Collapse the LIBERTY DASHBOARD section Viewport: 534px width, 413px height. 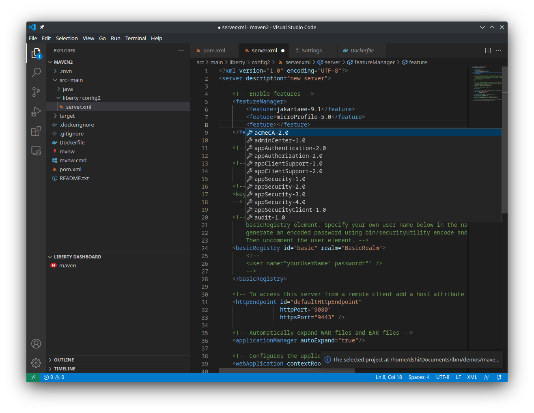[x=50, y=257]
